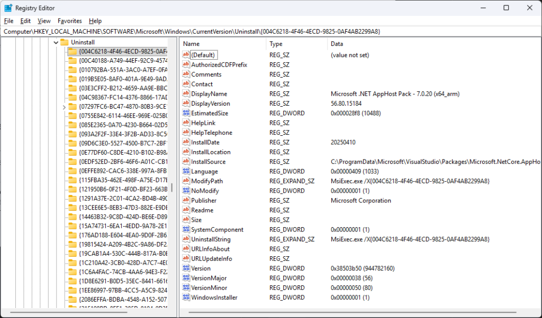The width and height of the screenshot is (542, 318).
Task: Click the InstallDate string value icon
Action: tap(186, 142)
